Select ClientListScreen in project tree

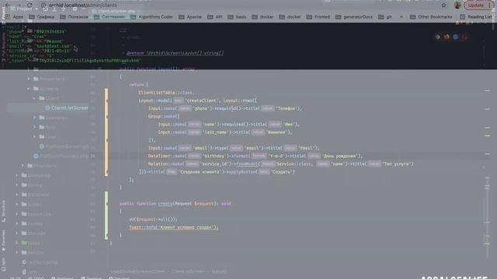pos(67,108)
